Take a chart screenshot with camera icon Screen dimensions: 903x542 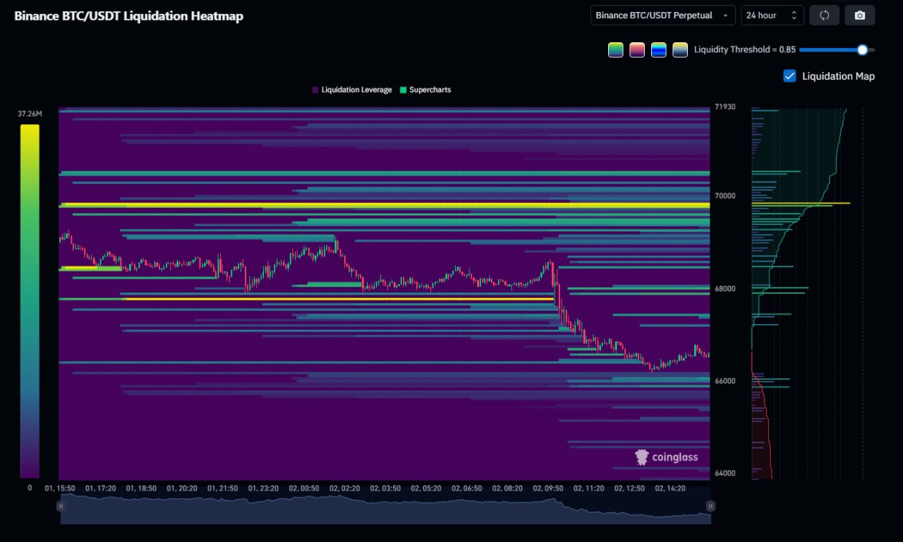(x=859, y=16)
